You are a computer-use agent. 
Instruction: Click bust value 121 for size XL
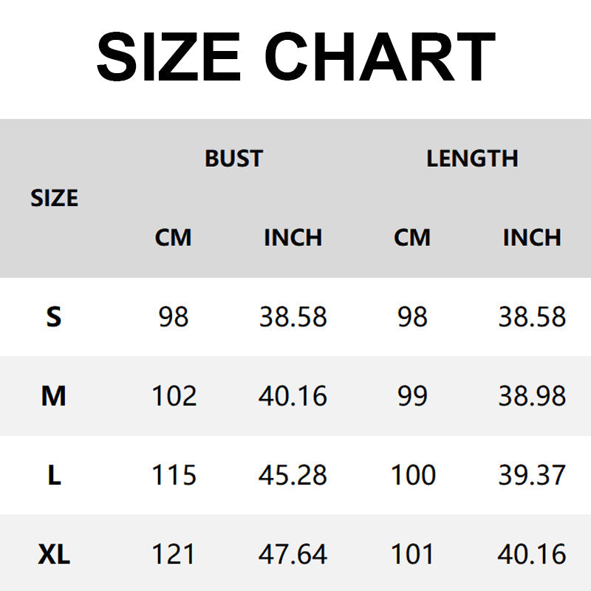click(174, 554)
